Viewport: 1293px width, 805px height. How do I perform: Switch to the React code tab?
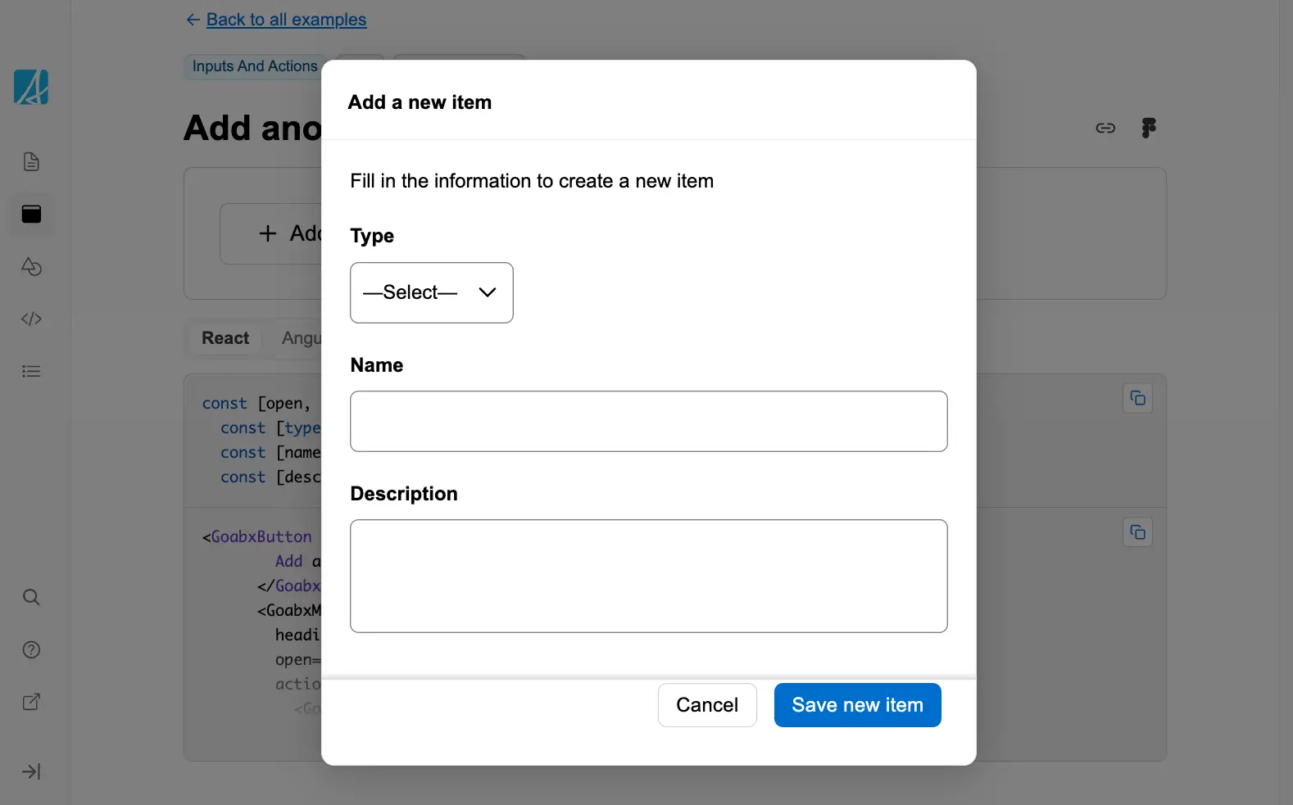[225, 338]
